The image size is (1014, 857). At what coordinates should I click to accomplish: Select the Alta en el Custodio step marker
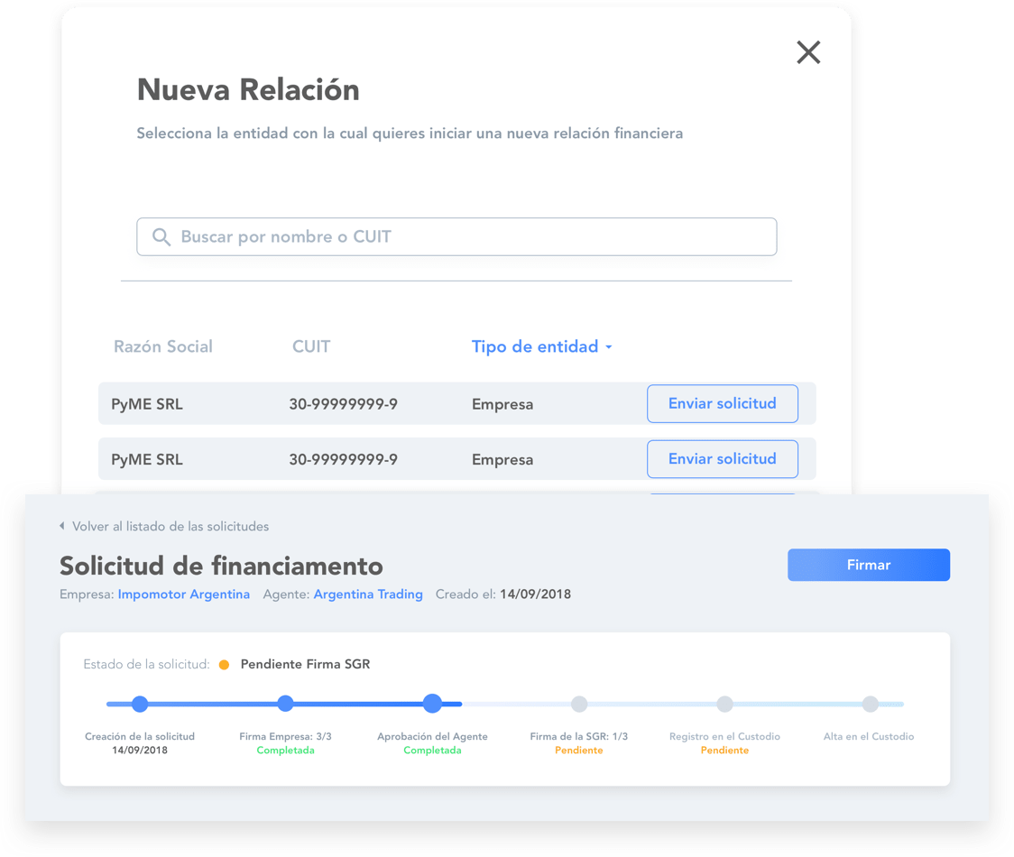click(870, 704)
